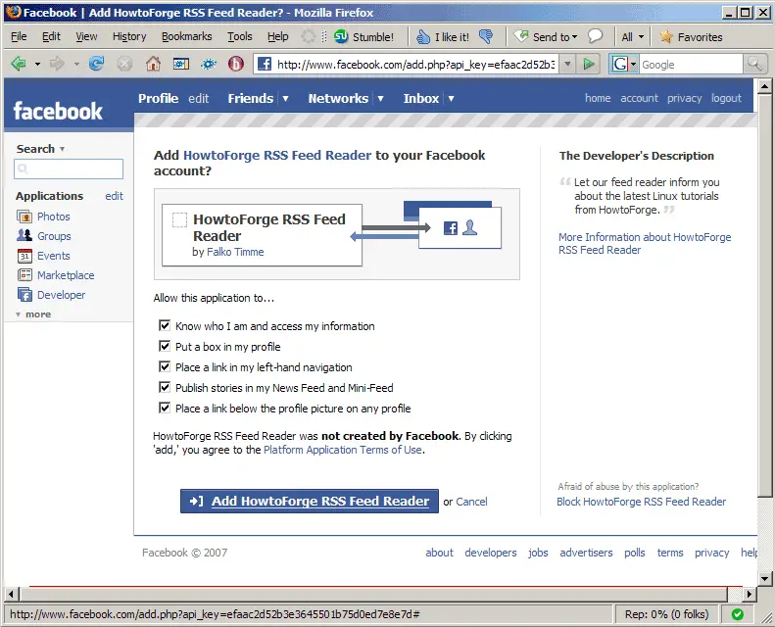
Task: Open the home page icon
Action: point(153,64)
